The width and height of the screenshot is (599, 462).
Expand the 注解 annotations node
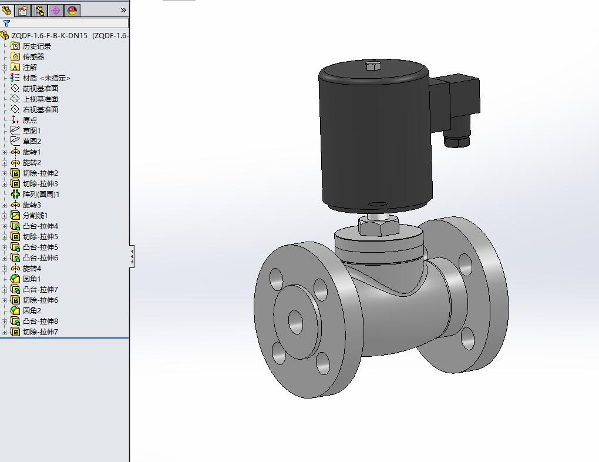pos(4,68)
